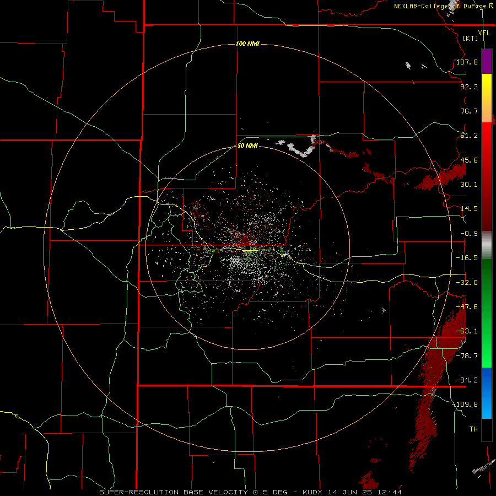496x496 pixels.
Task: Select the -63.1 legend value
Action: coord(467,331)
